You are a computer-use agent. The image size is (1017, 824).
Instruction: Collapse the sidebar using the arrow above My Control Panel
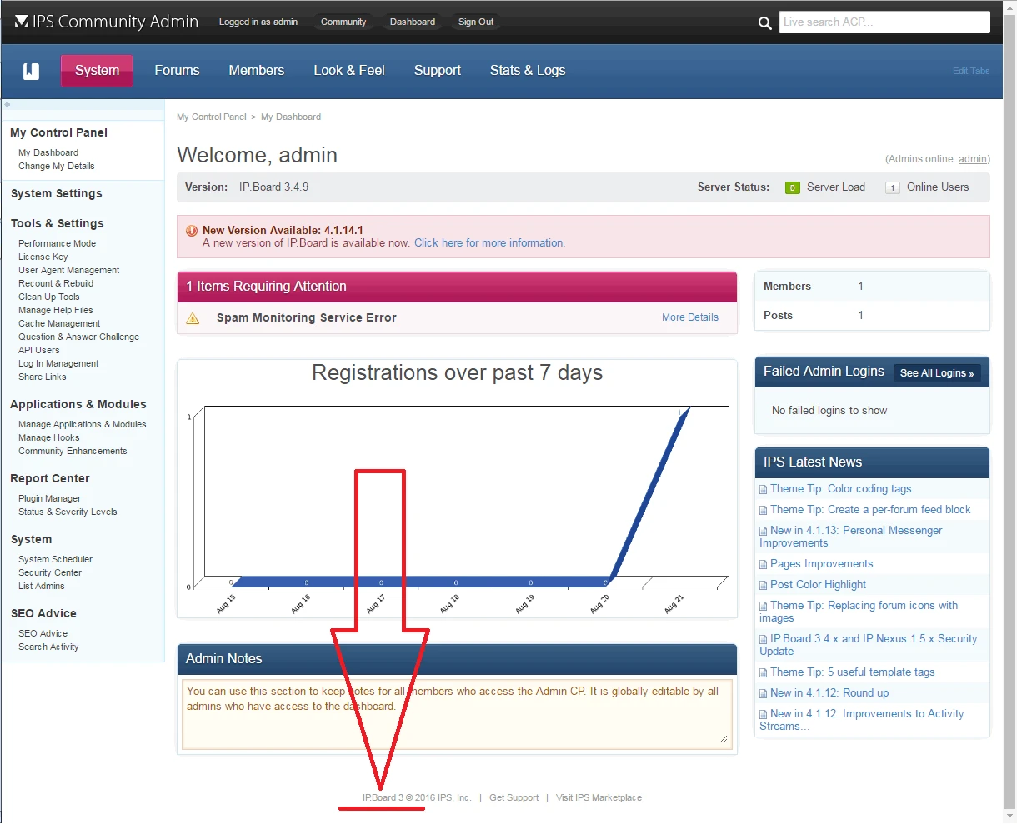pos(8,106)
